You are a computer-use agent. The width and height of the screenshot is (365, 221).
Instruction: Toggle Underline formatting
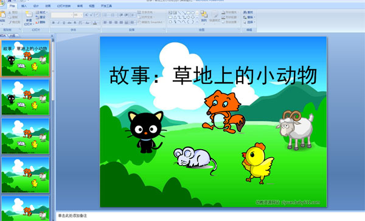click(64, 23)
